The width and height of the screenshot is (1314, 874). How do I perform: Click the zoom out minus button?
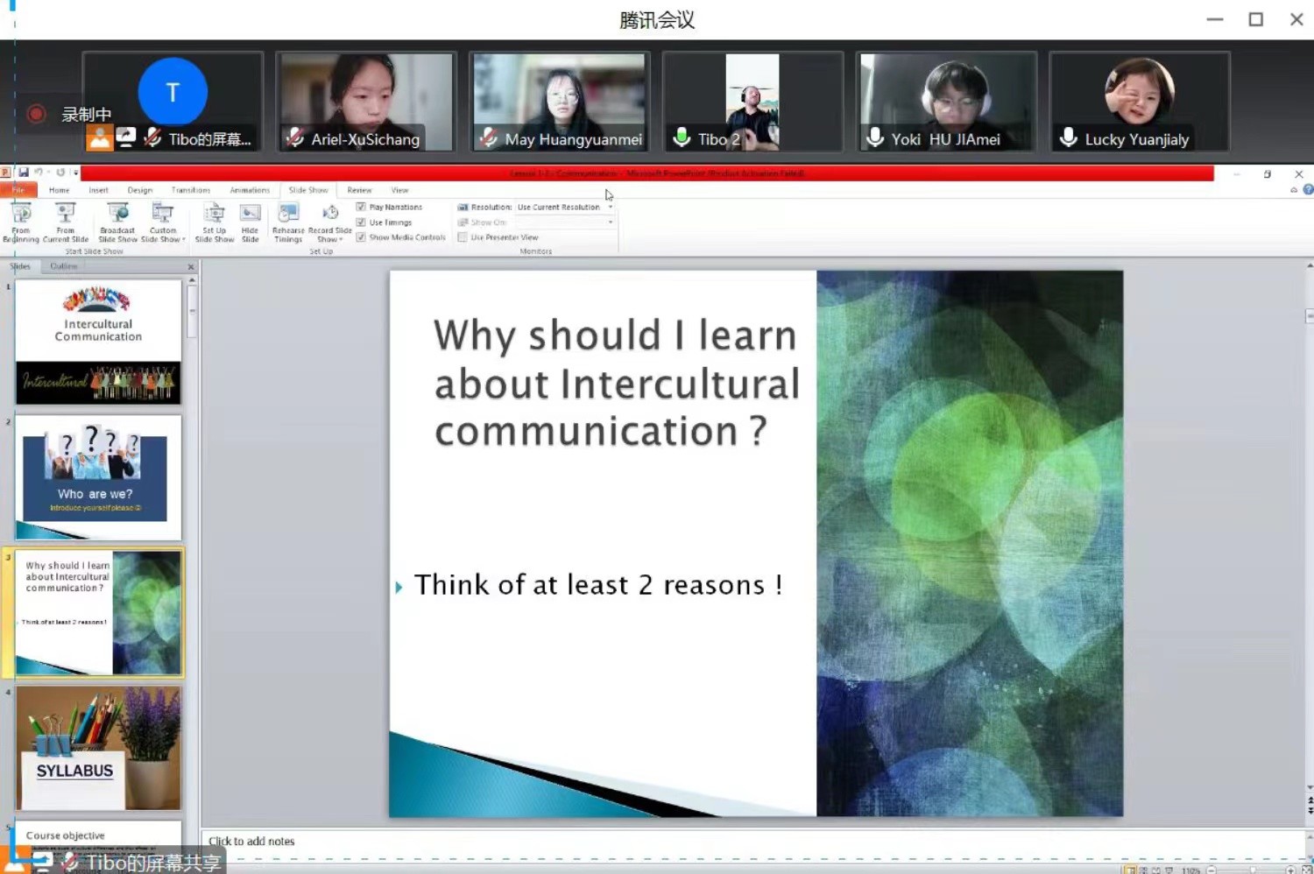coord(1212,870)
